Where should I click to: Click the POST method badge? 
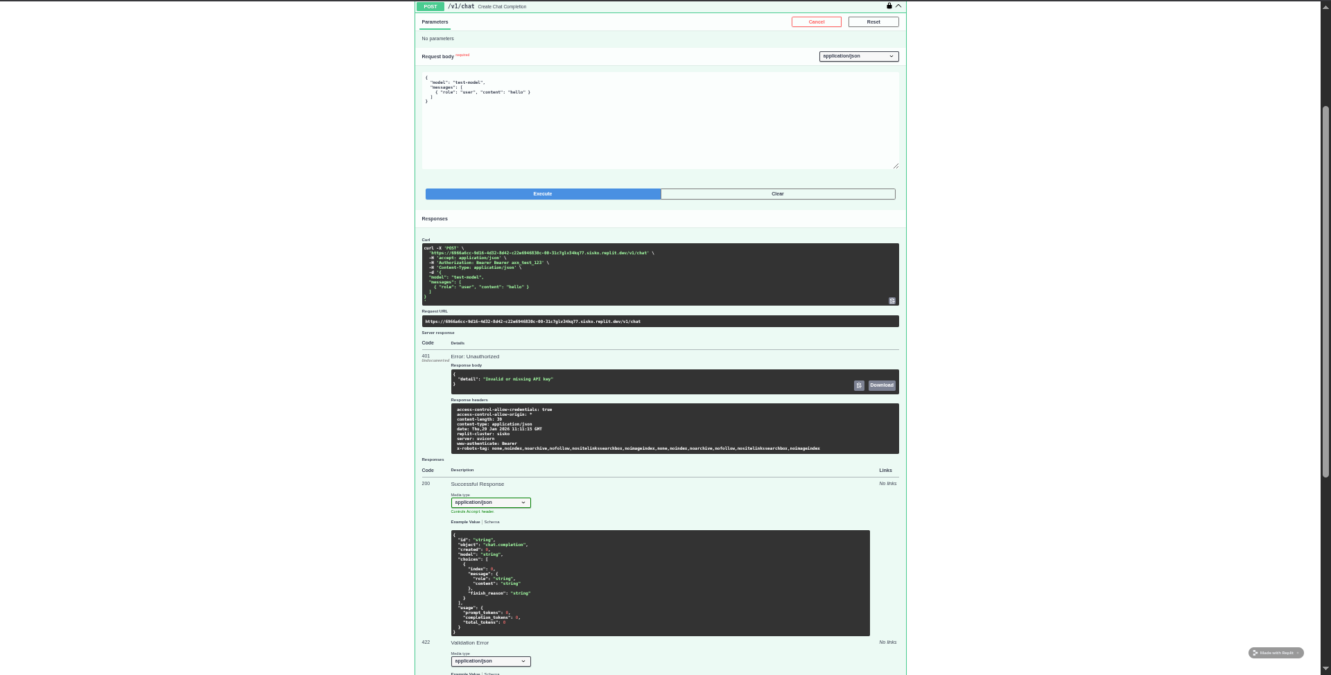tap(430, 7)
